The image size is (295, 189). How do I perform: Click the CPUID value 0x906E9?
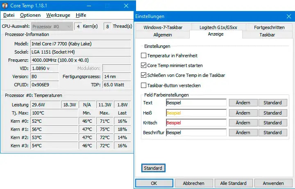pos(44,85)
